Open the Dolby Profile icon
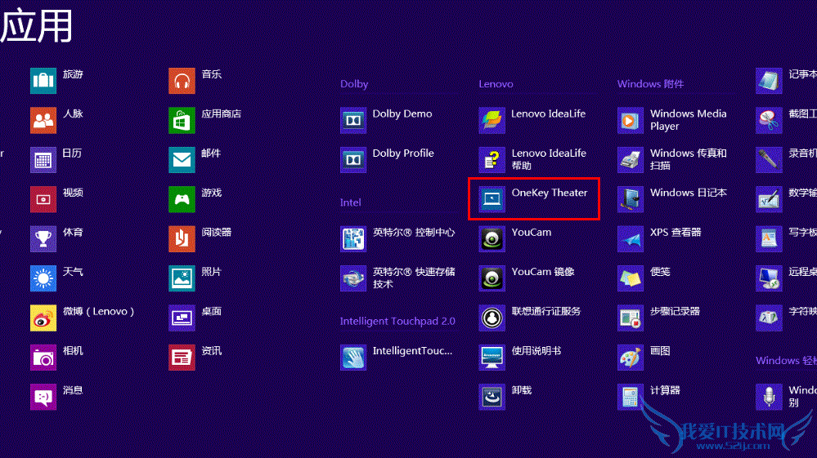 pyautogui.click(x=353, y=159)
